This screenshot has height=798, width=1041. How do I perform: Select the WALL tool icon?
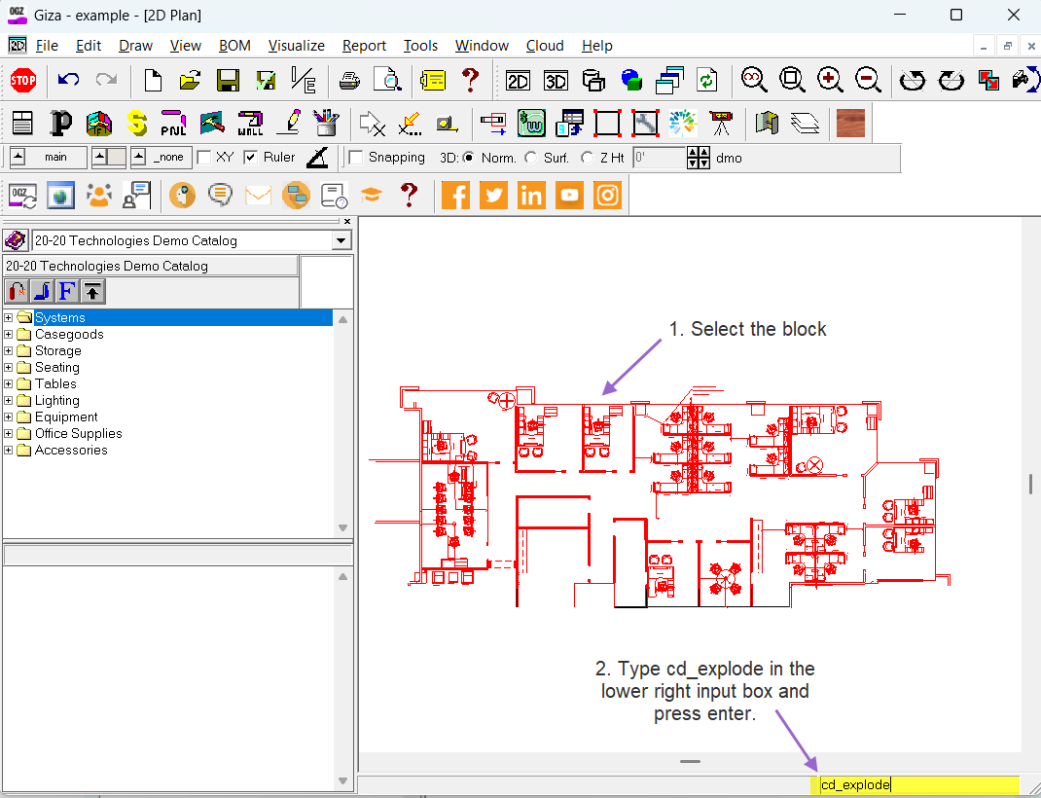point(251,124)
